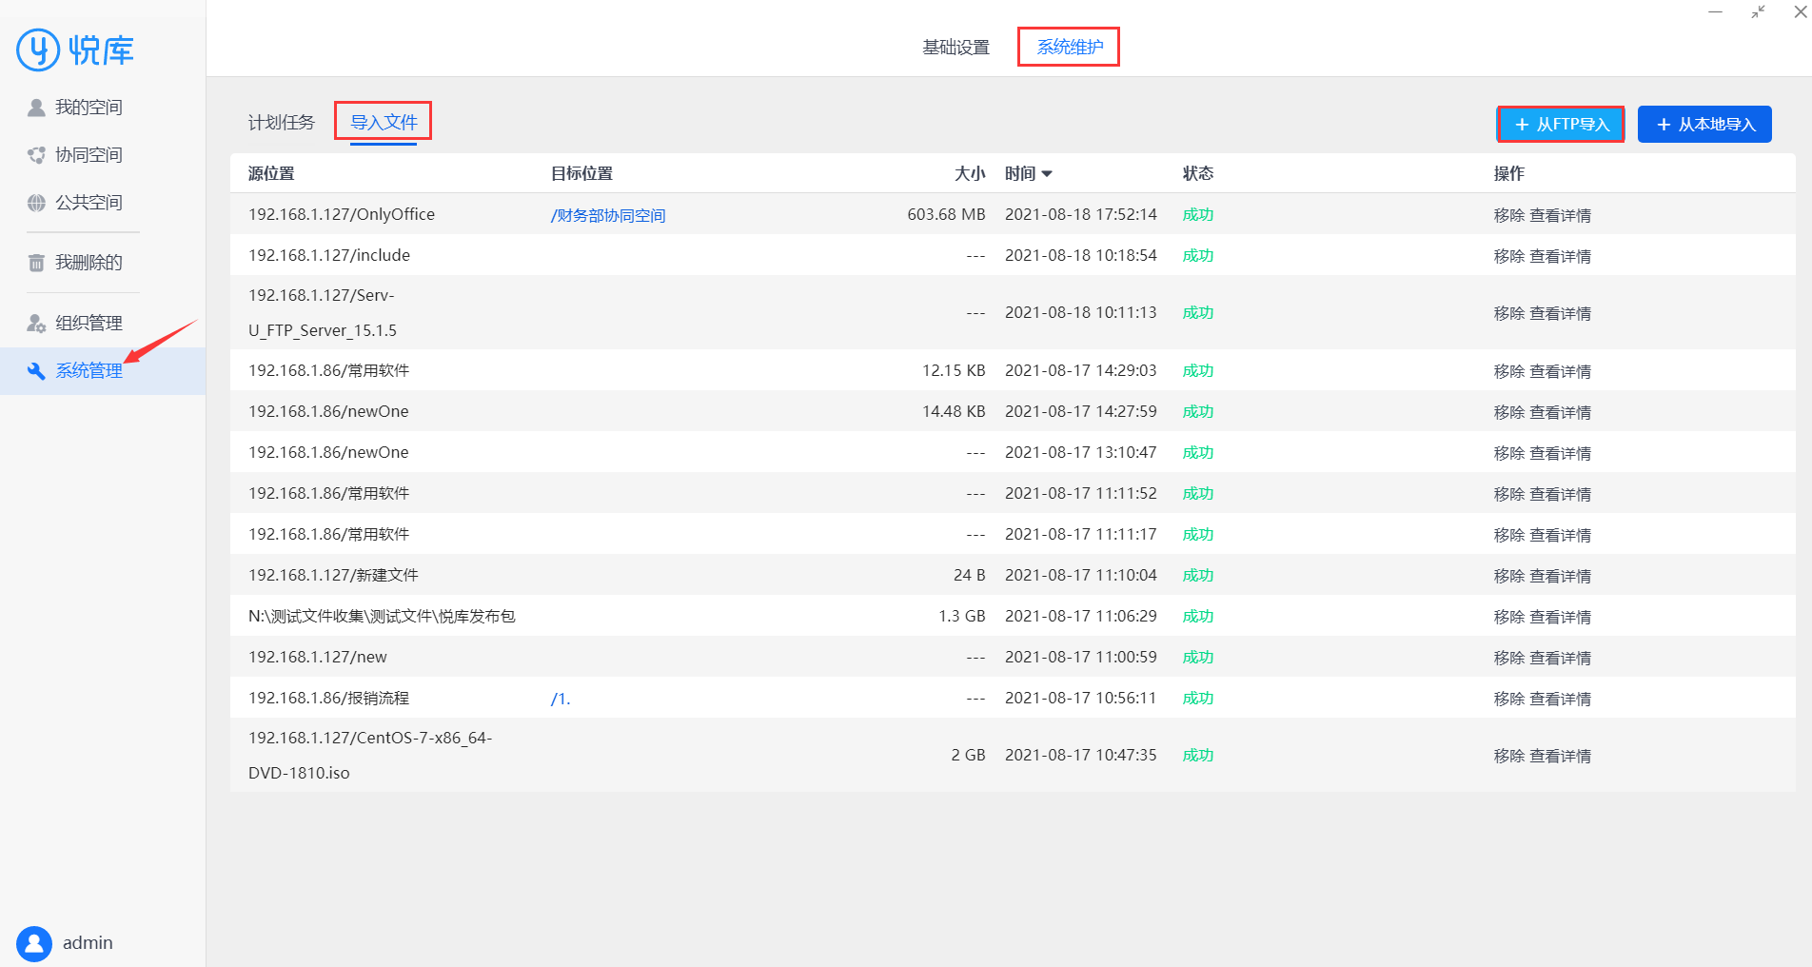Open the 计划任务 tab
The height and width of the screenshot is (967, 1812).
pos(281,123)
